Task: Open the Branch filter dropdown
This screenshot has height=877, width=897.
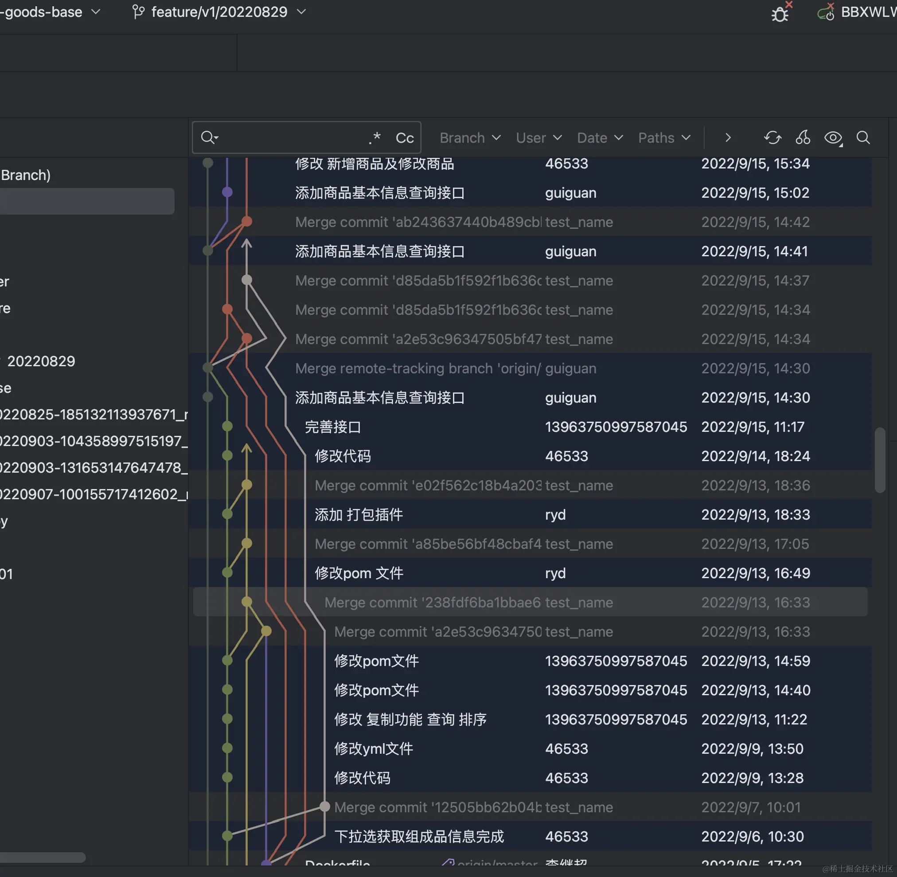Action: pyautogui.click(x=470, y=138)
